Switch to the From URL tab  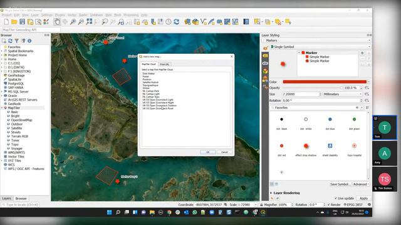(164, 64)
